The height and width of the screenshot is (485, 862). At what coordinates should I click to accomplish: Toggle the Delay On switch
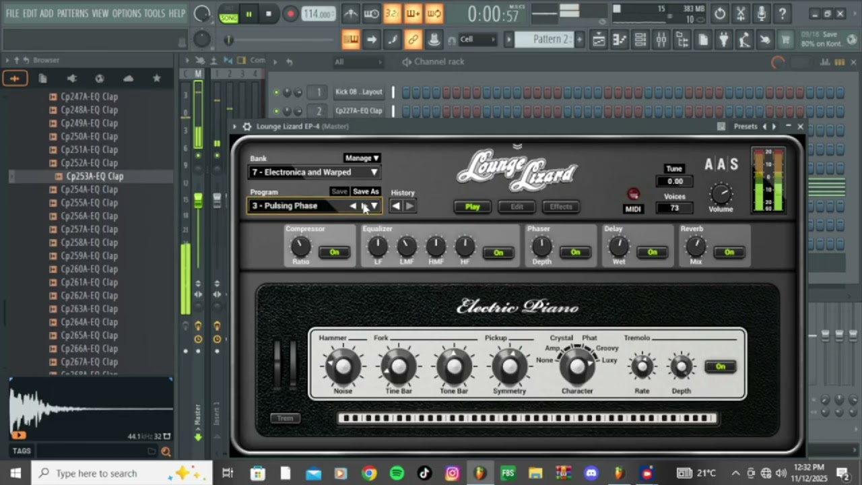[x=652, y=252]
